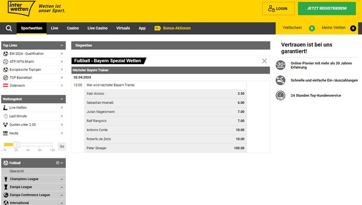This screenshot has width=362, height=205.
Task: Open the Virtuals tab
Action: [x=123, y=28]
